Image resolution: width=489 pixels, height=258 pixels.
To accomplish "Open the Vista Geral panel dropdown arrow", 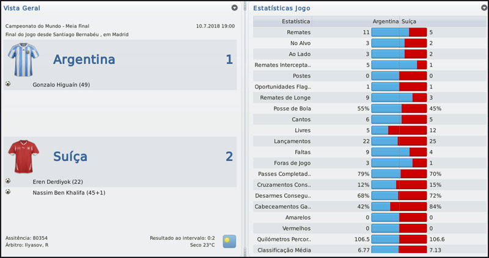I will point(235,8).
